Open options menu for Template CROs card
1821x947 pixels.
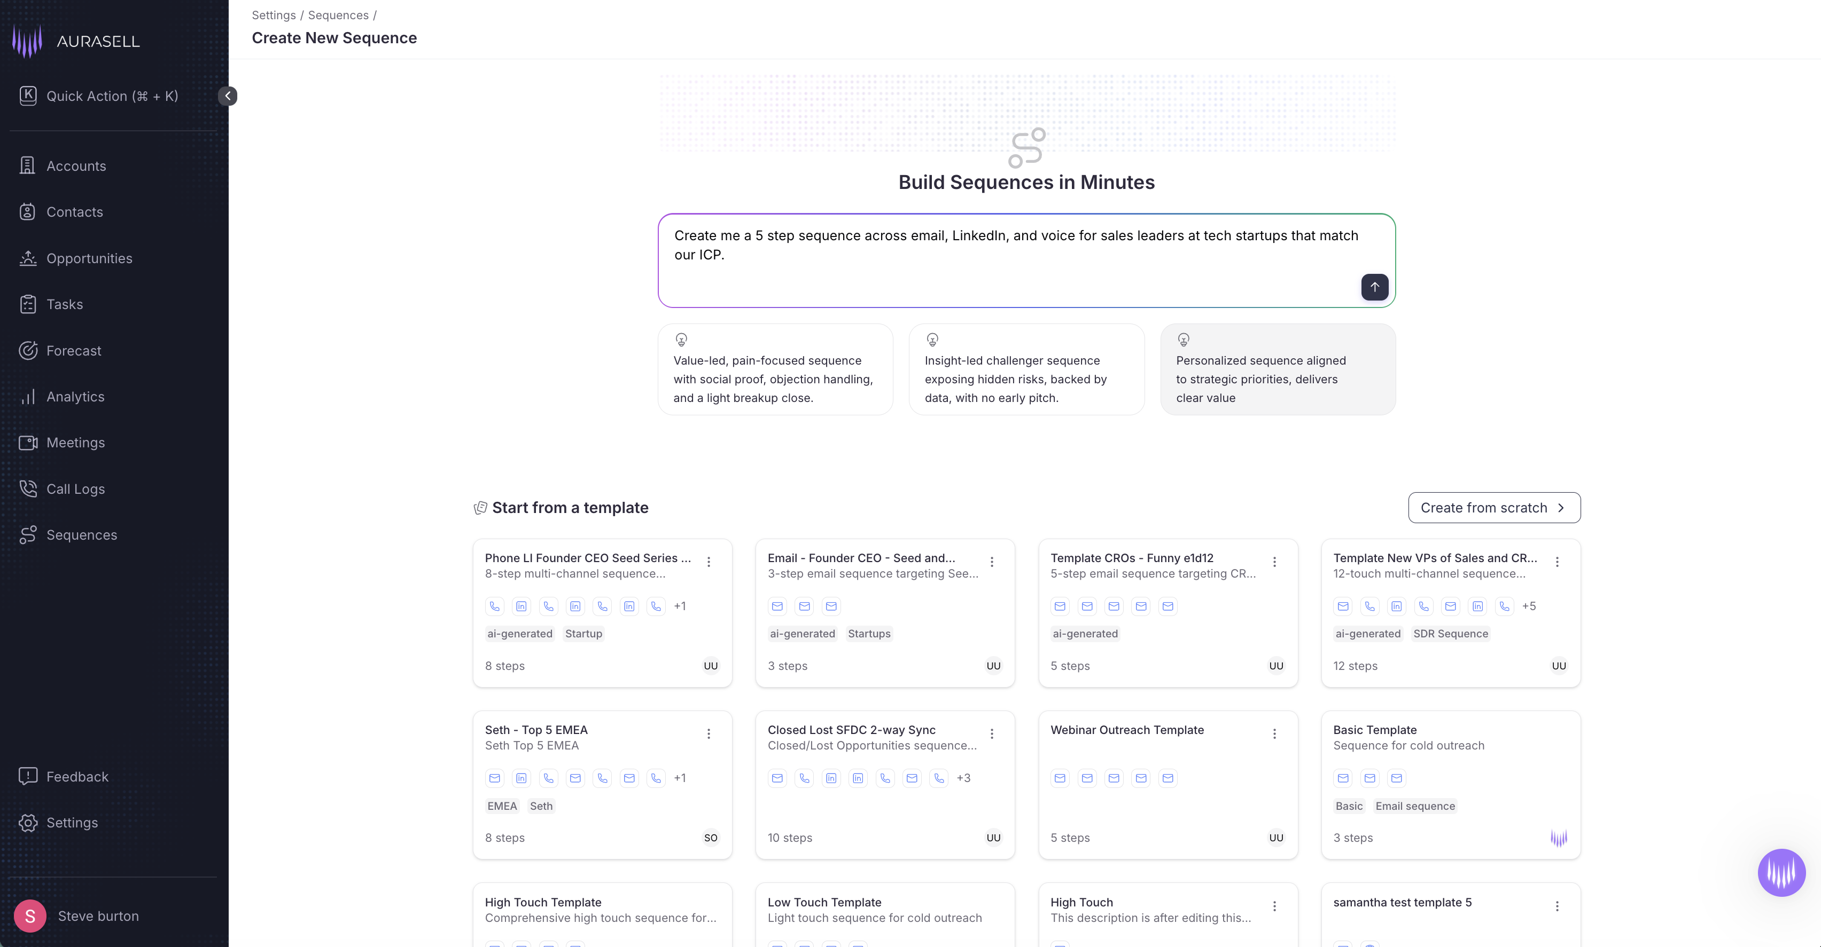point(1274,562)
